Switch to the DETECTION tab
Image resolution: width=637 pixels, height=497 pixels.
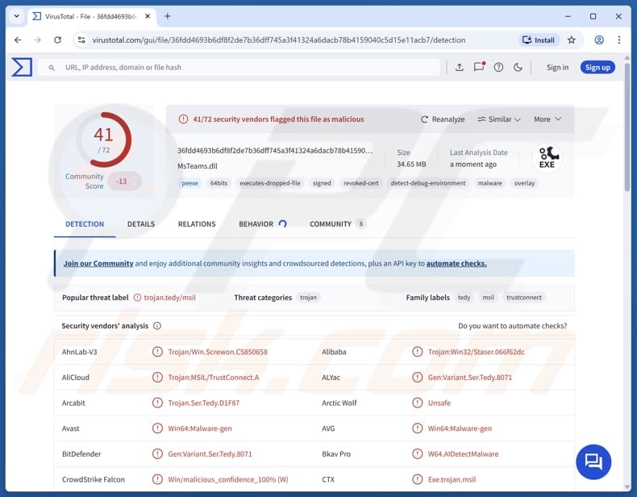click(85, 224)
